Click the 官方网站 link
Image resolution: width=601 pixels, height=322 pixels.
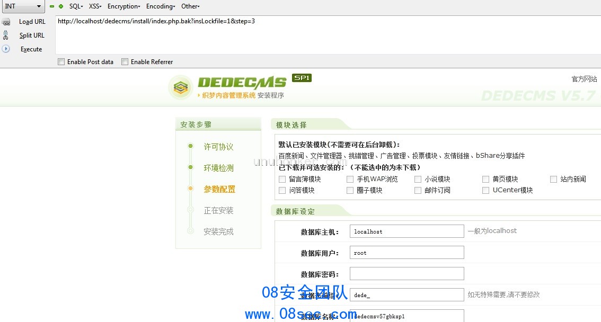584,79
